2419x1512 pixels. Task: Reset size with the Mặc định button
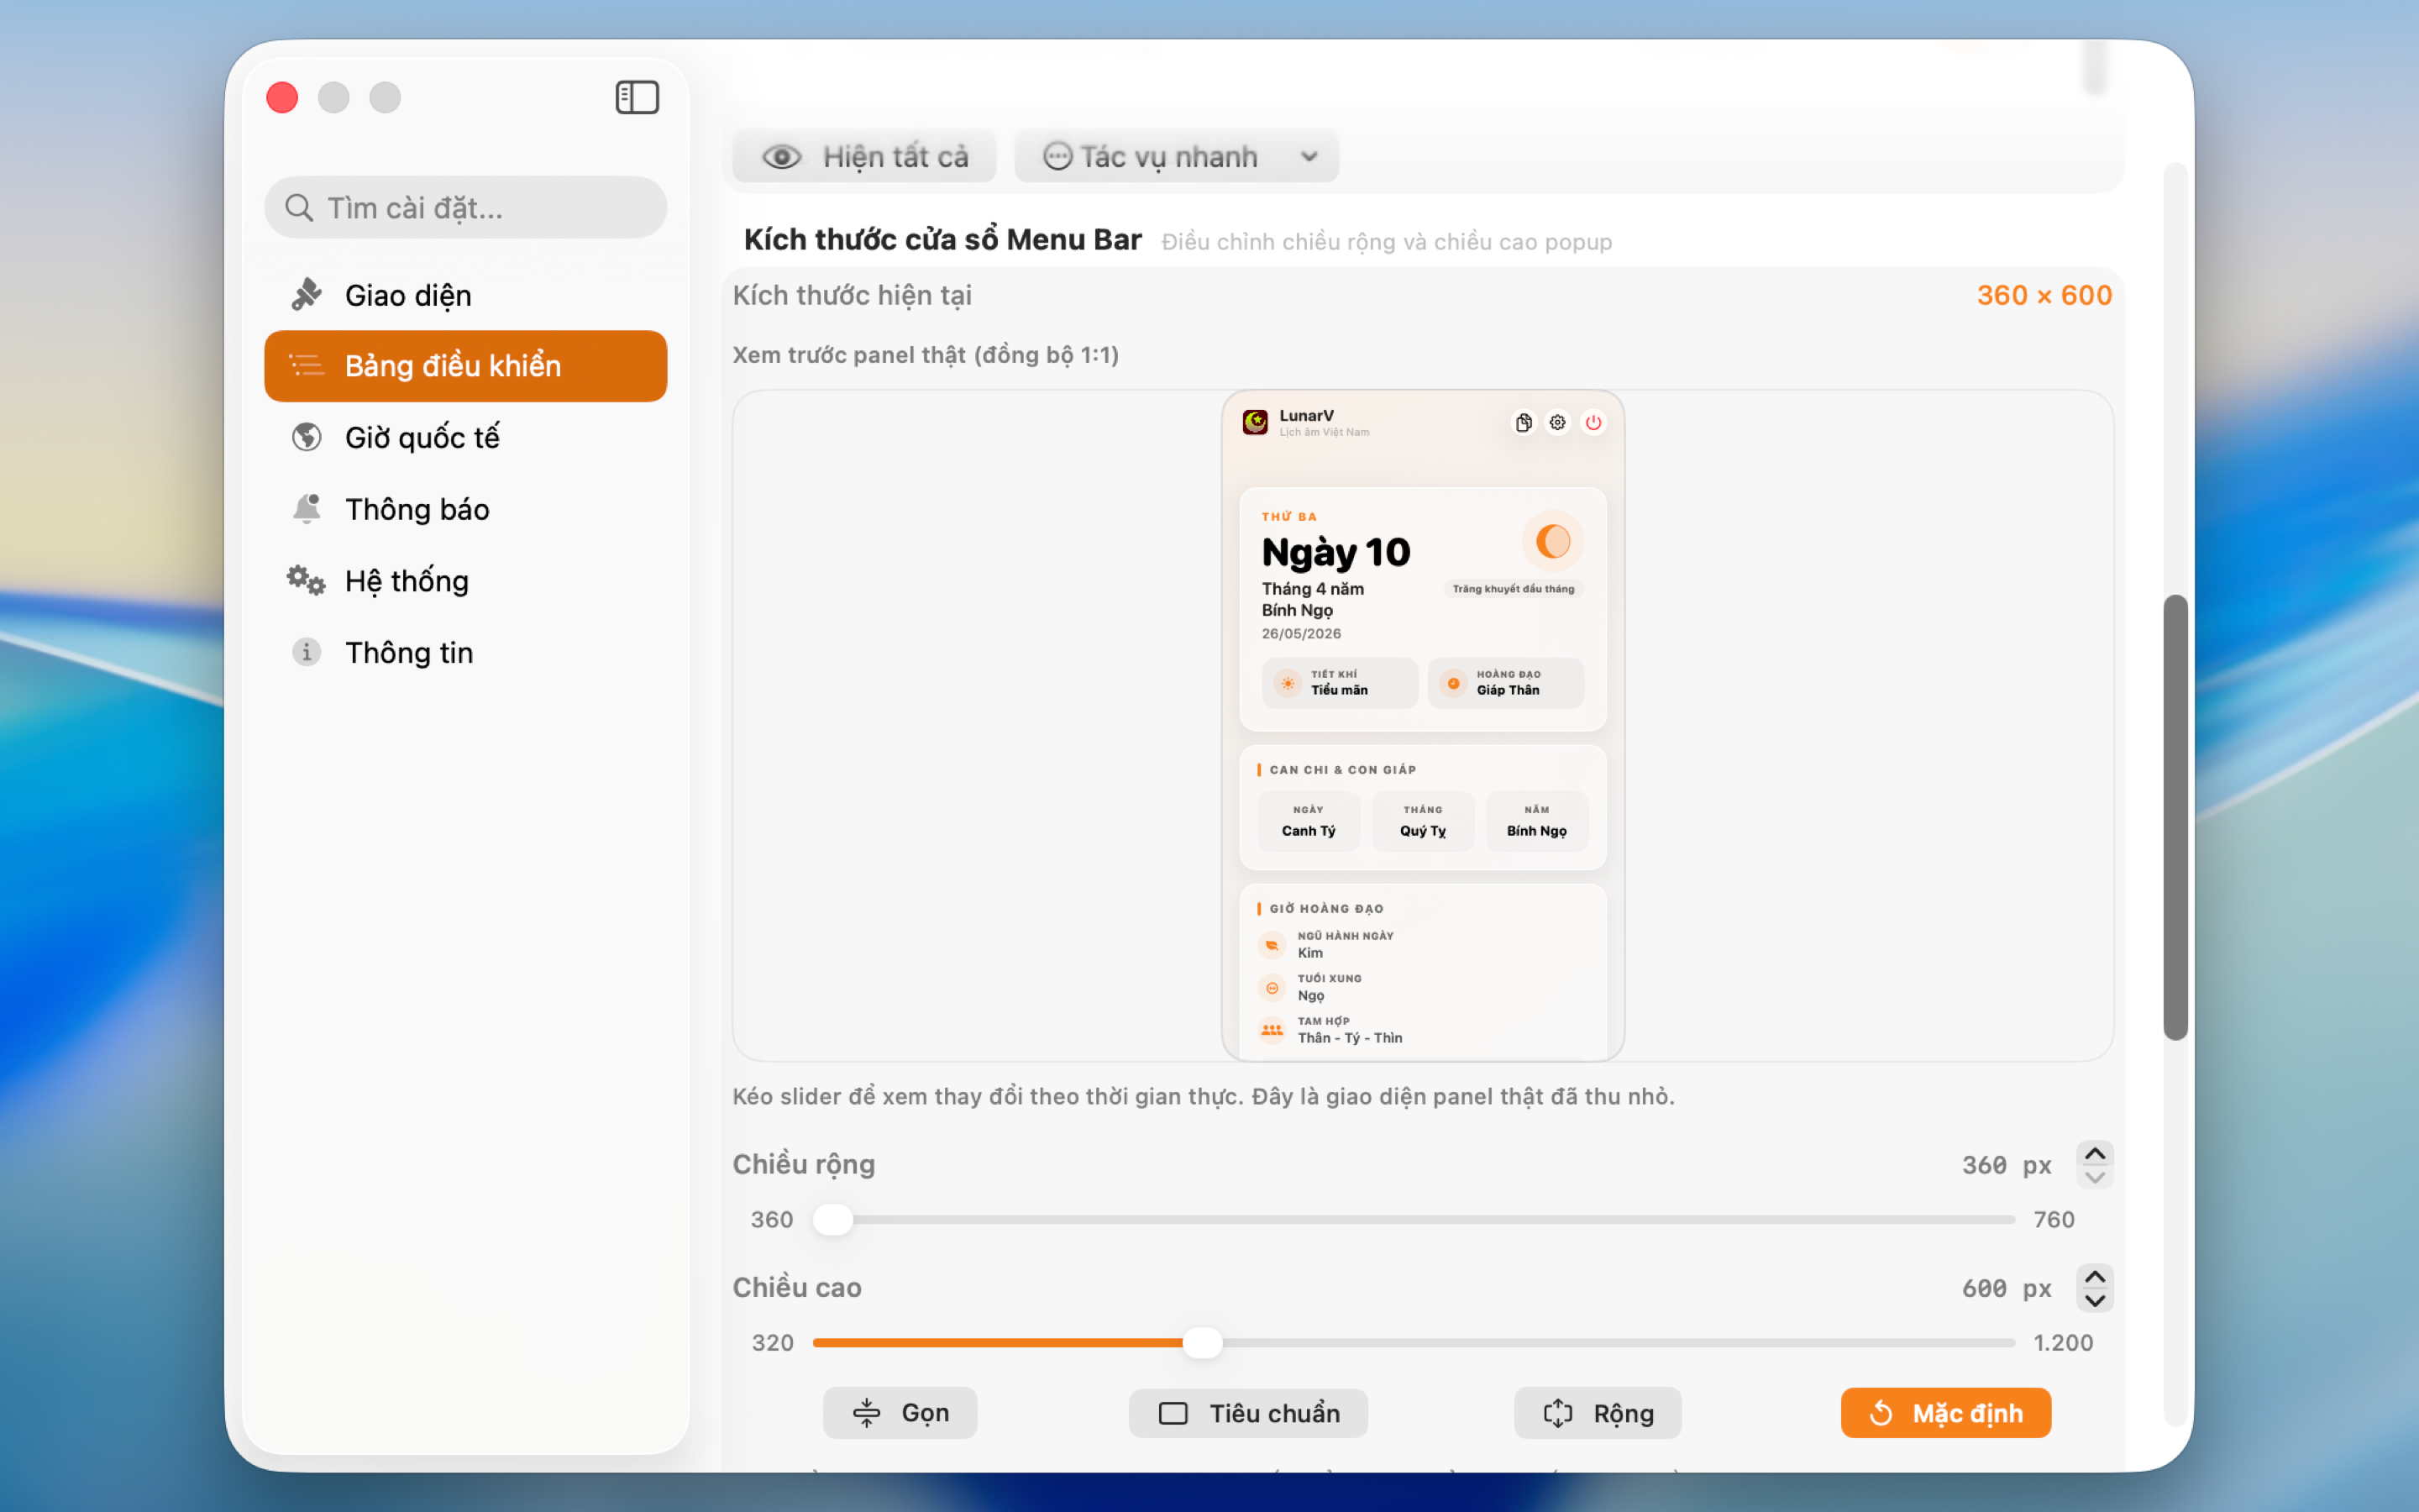tap(1945, 1413)
